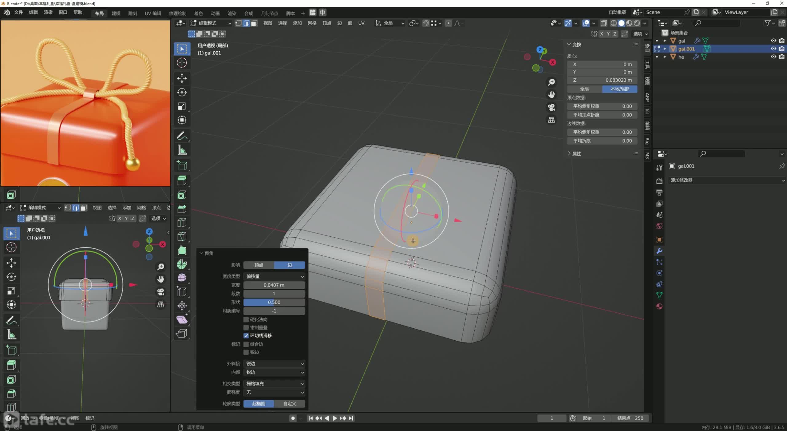Image resolution: width=787 pixels, height=431 pixels.
Task: Hide gai.001 object via eye icon
Action: click(773, 49)
